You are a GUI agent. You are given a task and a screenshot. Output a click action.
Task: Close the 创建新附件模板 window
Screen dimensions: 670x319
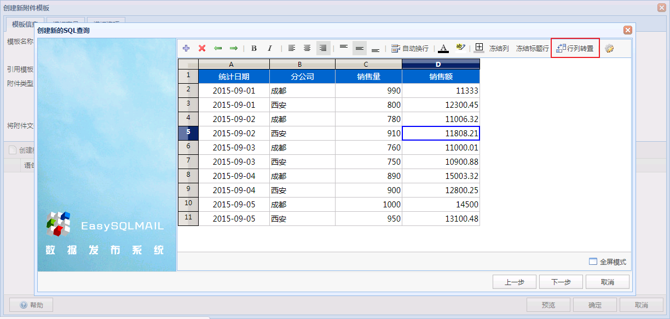pyautogui.click(x=662, y=7)
